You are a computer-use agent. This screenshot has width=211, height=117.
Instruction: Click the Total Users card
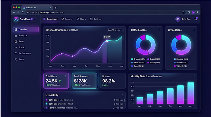point(56,81)
